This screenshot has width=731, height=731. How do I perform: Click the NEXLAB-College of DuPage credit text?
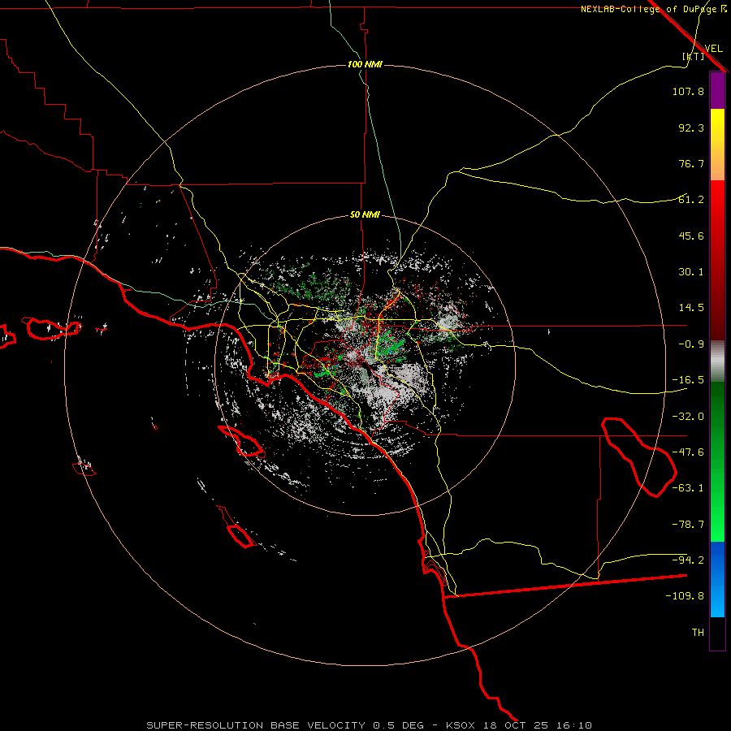click(x=650, y=9)
